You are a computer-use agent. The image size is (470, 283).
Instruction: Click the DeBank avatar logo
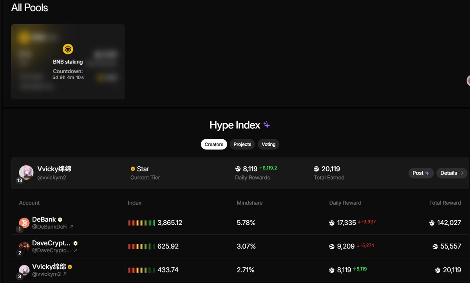tap(24, 223)
